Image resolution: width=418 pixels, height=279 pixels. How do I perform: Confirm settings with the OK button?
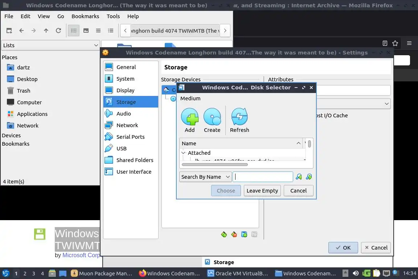[x=343, y=247]
